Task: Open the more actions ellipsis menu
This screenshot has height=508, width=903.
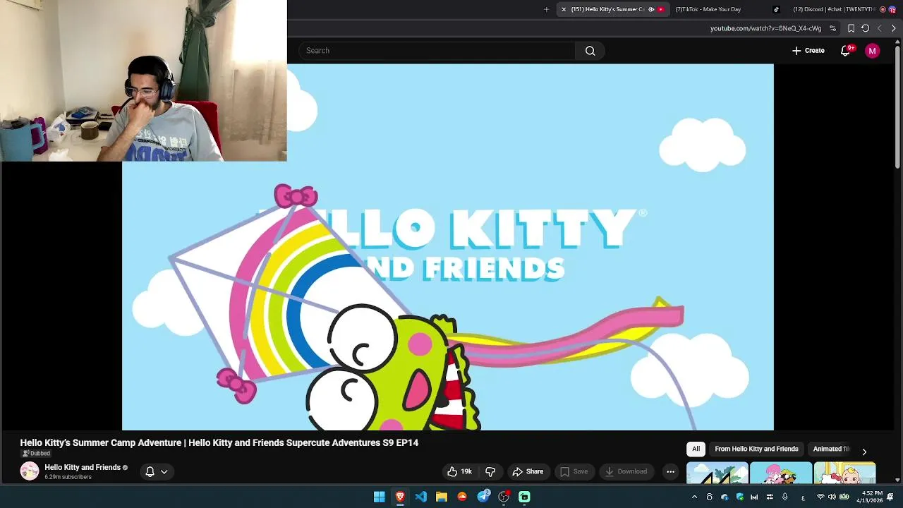Action: [670, 471]
